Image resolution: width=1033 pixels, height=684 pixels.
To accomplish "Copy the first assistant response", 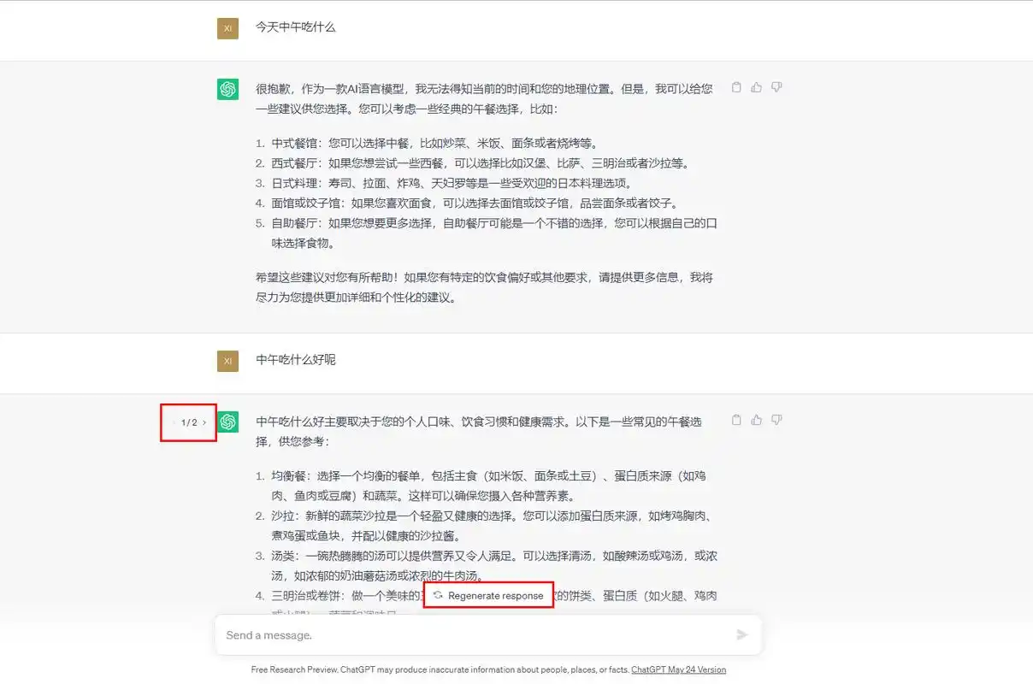I will [736, 86].
